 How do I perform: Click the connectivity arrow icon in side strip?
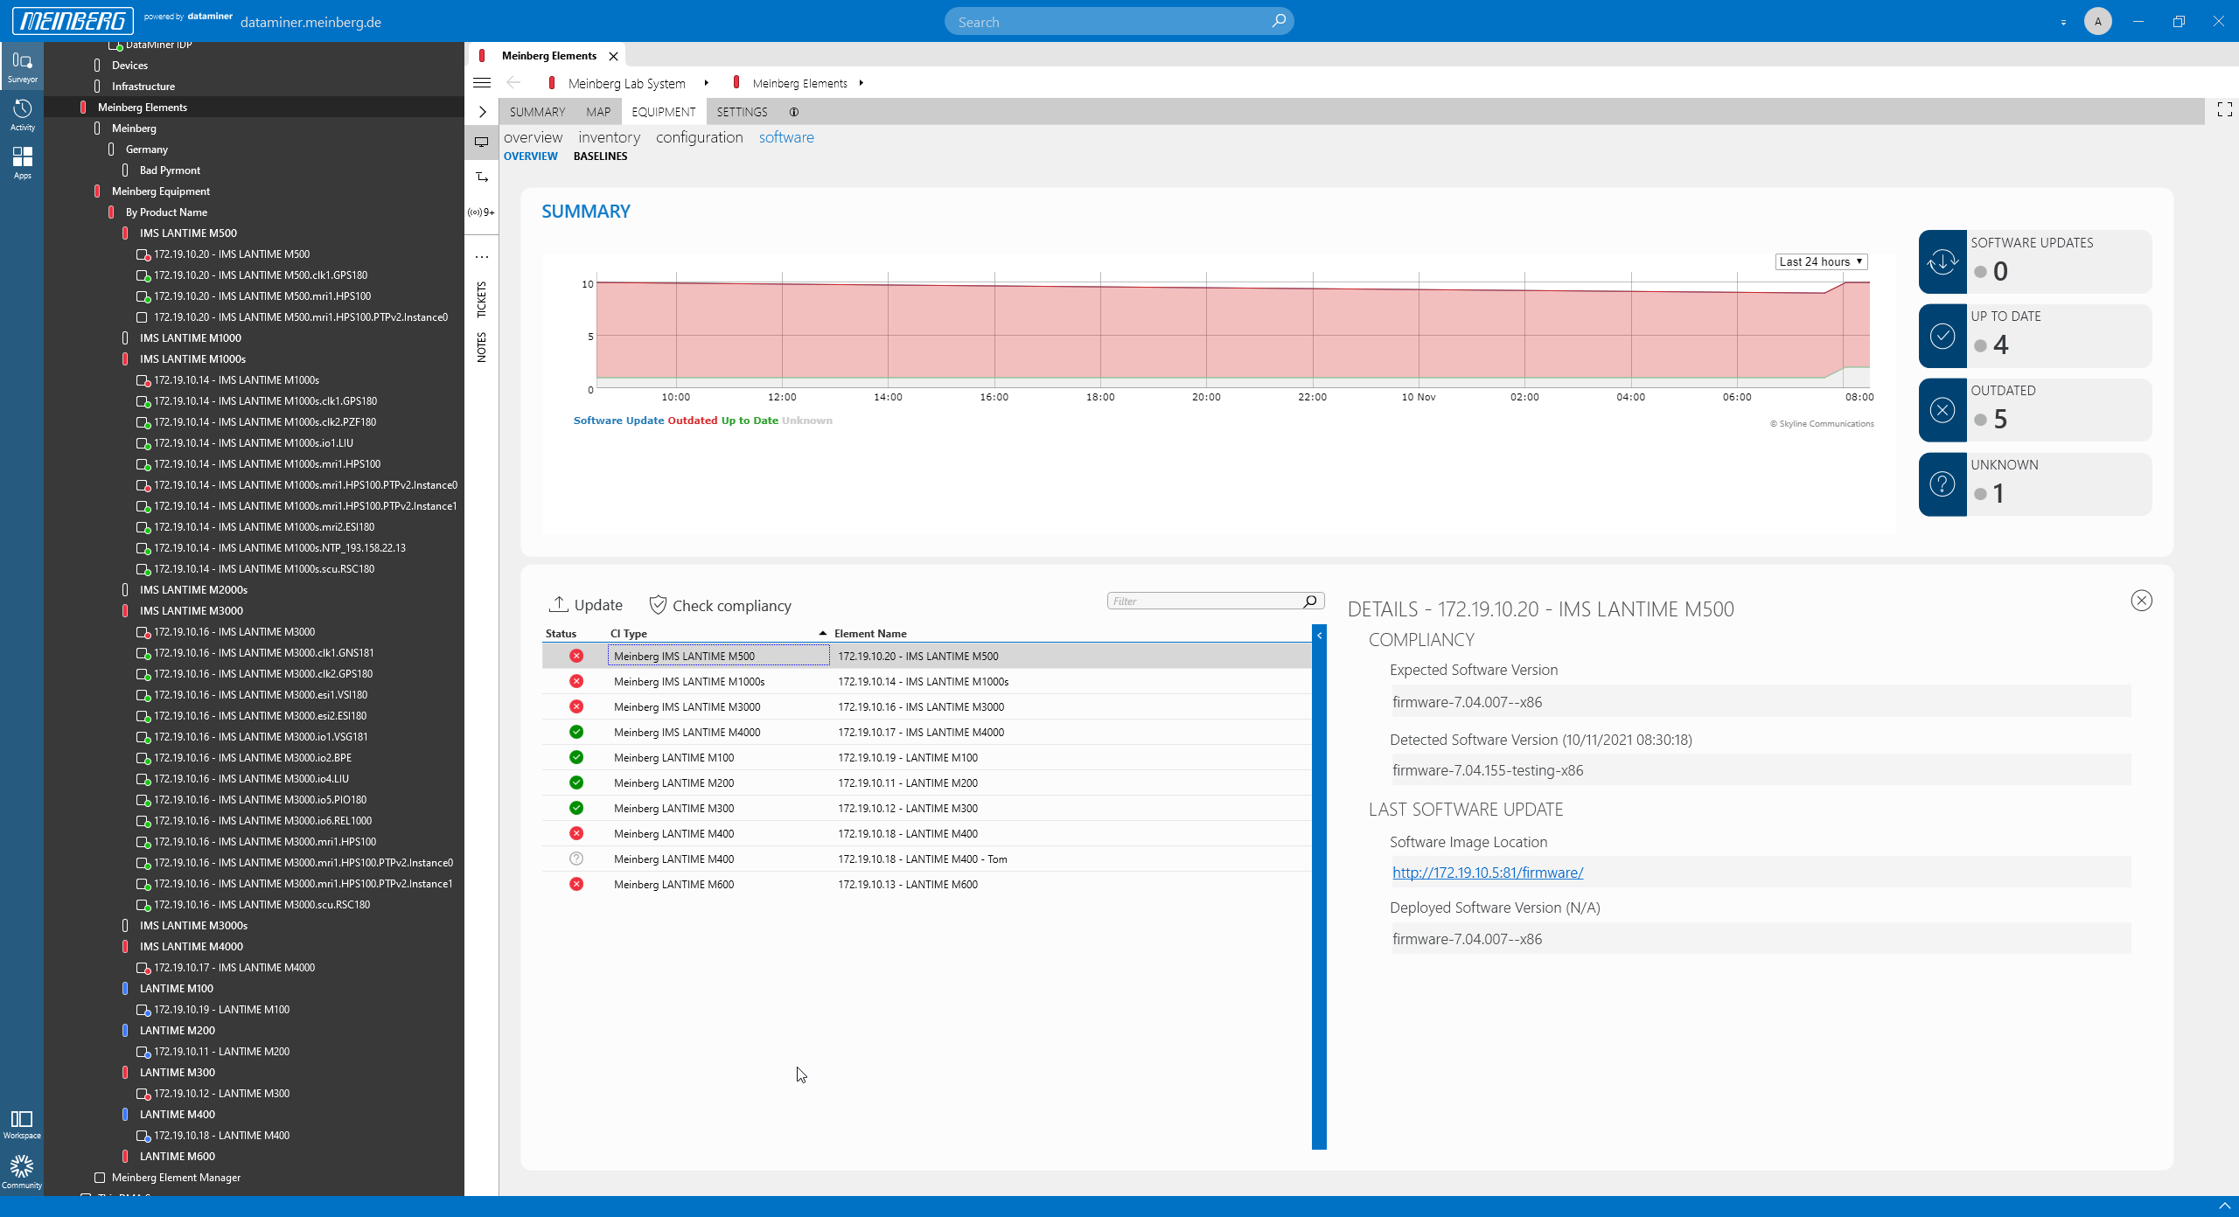point(482,177)
